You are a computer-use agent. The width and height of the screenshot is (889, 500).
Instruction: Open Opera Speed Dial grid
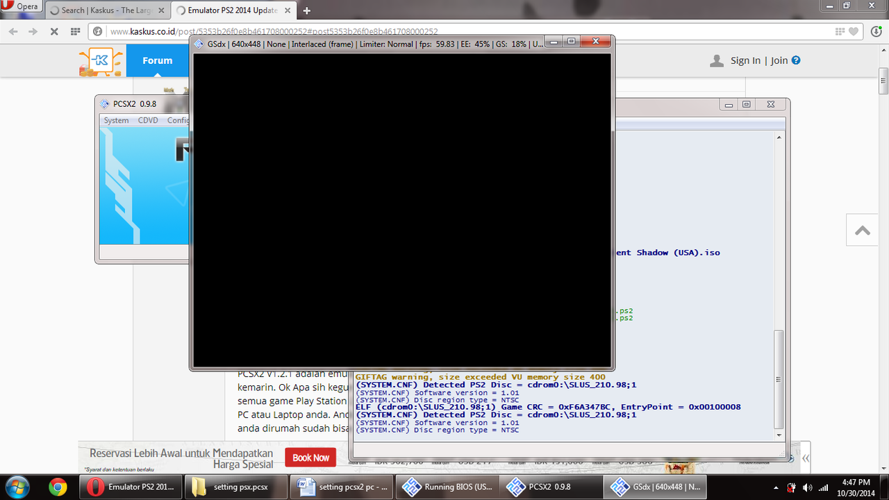(x=75, y=31)
